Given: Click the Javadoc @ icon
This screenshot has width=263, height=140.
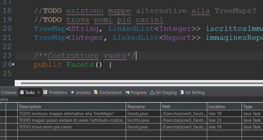Looking at the screenshot, I should [72, 93].
